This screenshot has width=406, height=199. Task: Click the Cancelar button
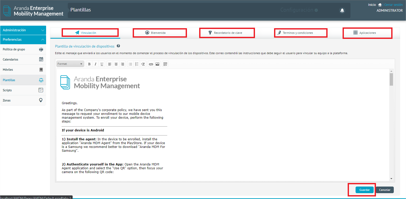[x=385, y=190]
